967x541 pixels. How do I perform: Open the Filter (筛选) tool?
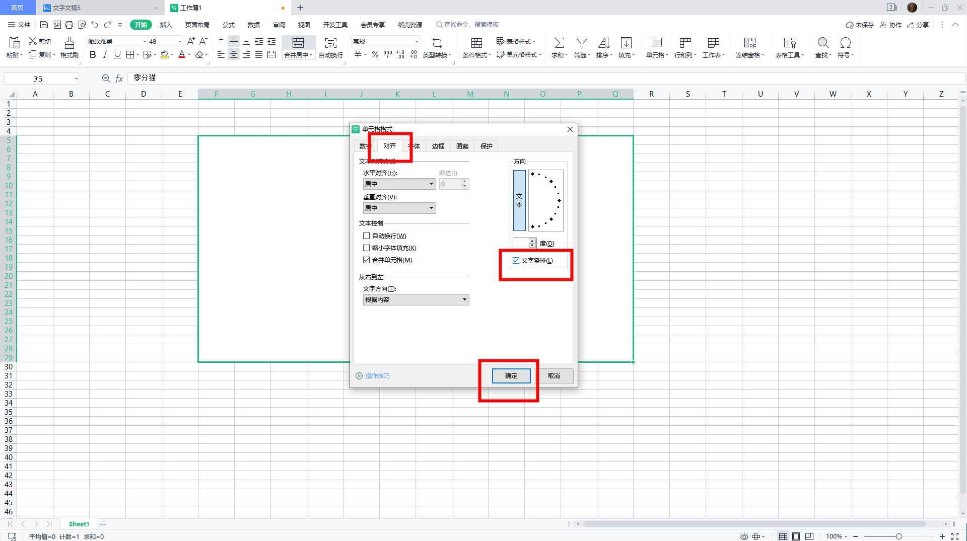click(x=582, y=43)
